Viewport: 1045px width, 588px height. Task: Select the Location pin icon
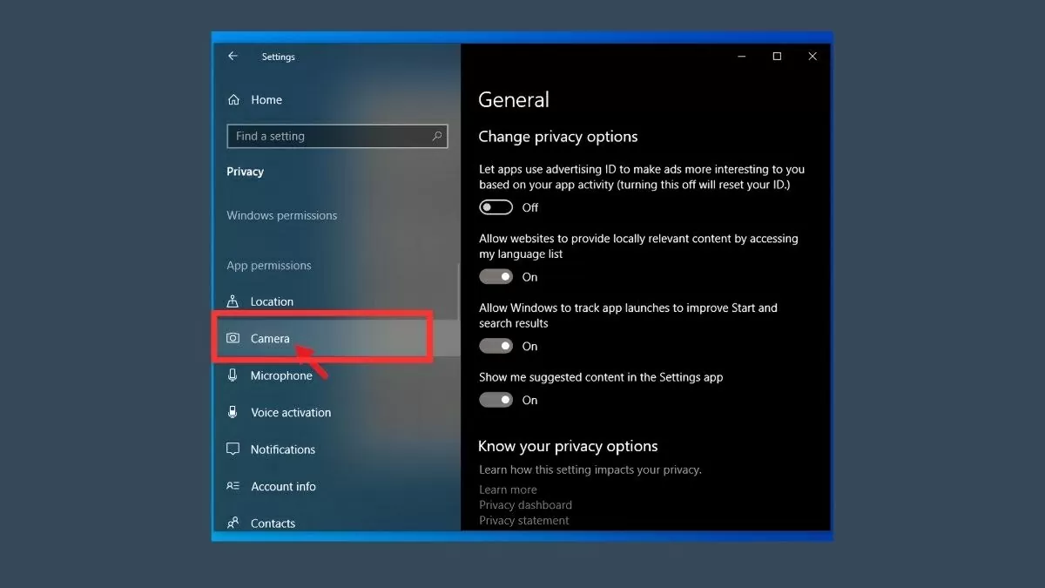233,301
